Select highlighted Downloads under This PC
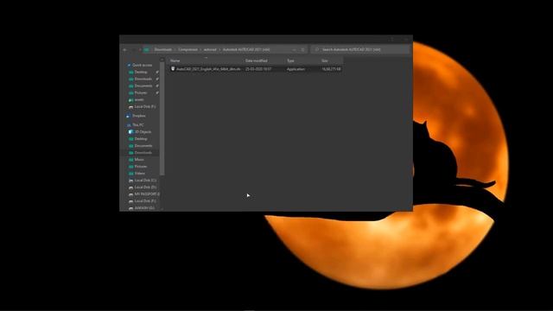This screenshot has height=311, width=553. [143, 153]
